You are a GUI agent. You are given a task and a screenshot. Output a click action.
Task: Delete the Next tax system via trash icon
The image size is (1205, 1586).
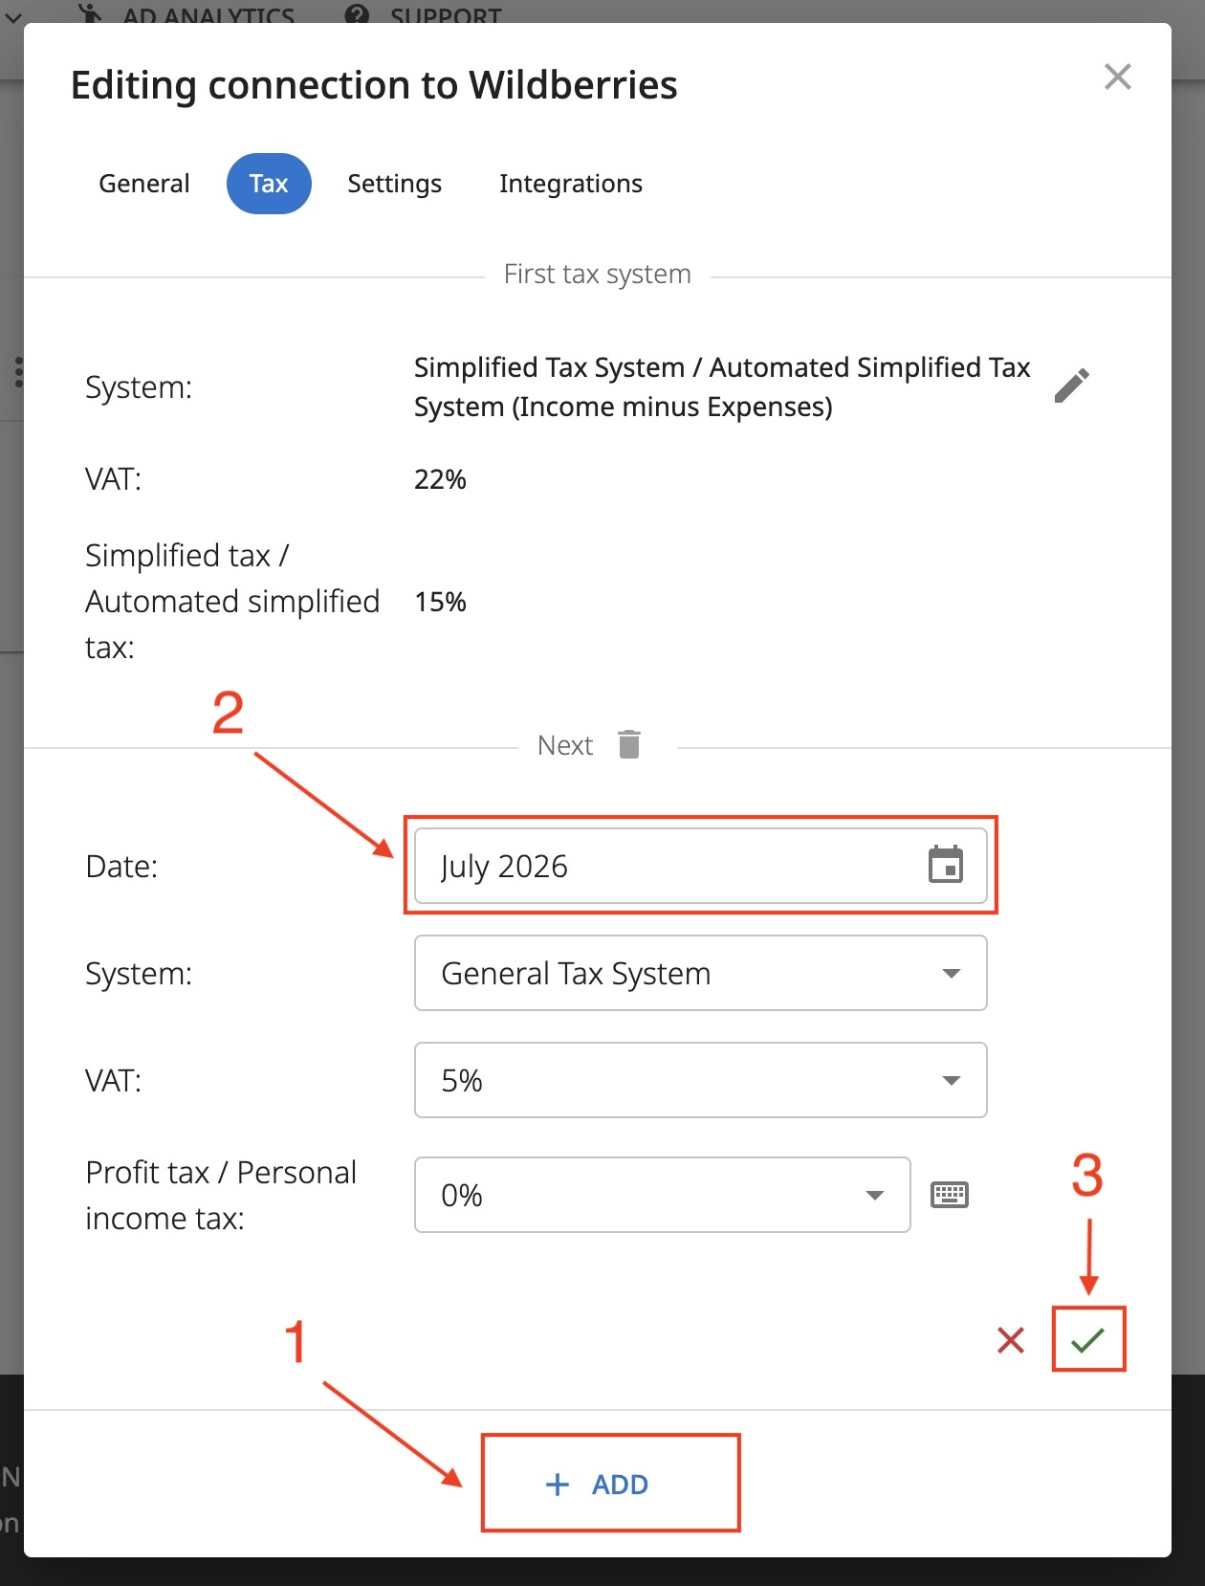[629, 744]
